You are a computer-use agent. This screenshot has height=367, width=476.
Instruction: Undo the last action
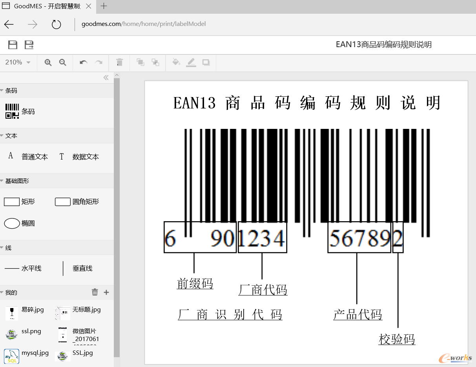tap(83, 62)
